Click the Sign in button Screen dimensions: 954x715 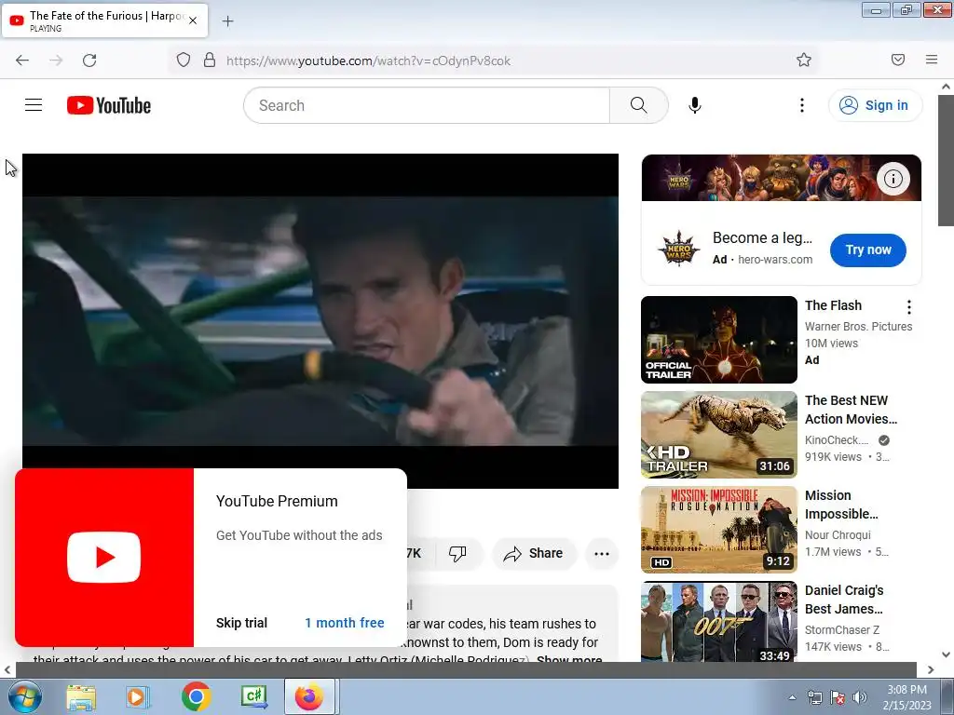(x=875, y=105)
